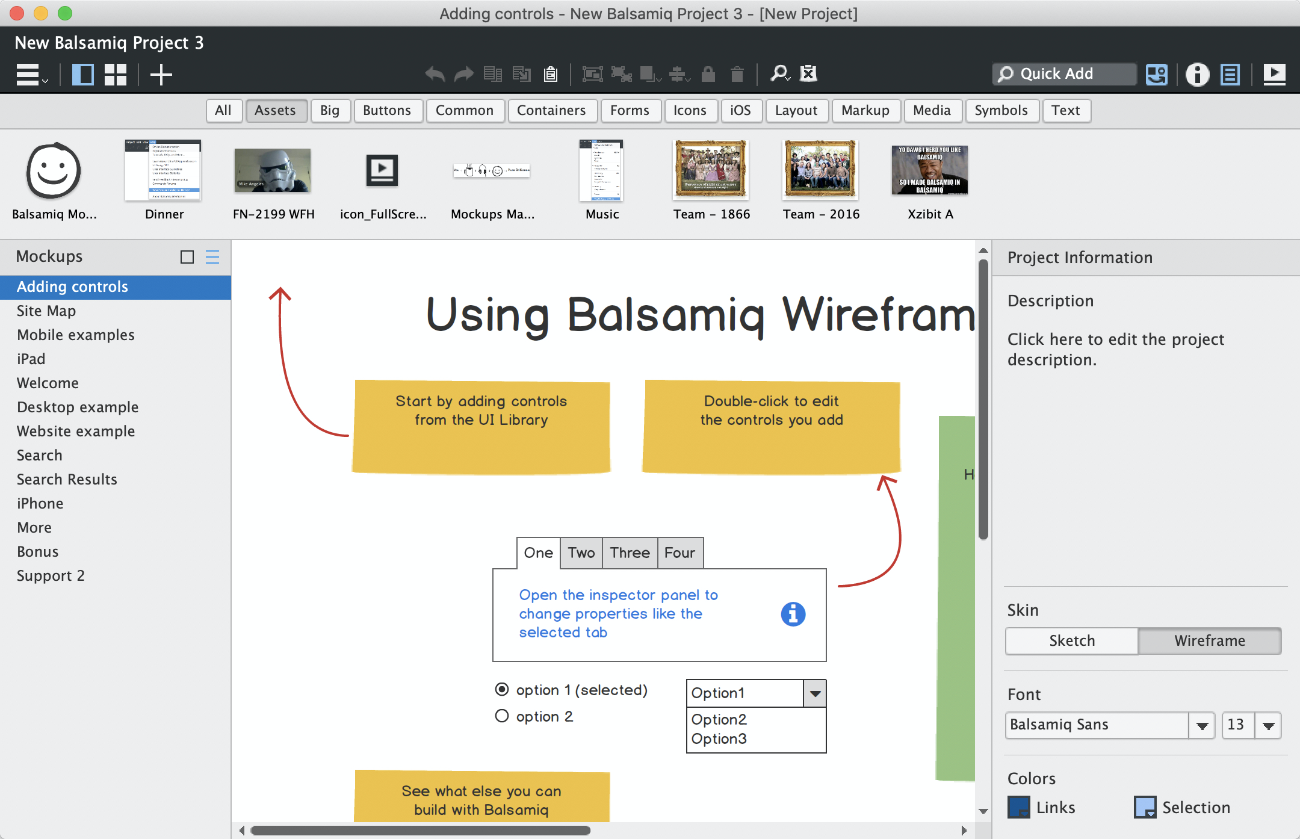Screen dimensions: 1300x839
Task: Click the Cut toolbar icon
Action: [x=493, y=74]
